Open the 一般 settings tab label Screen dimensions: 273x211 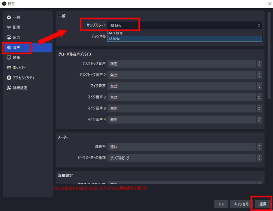16,17
